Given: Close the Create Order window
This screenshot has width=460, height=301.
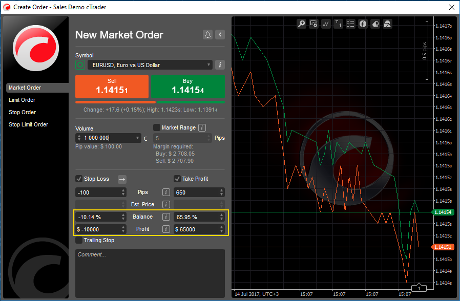Looking at the screenshot, I should [x=452, y=7].
